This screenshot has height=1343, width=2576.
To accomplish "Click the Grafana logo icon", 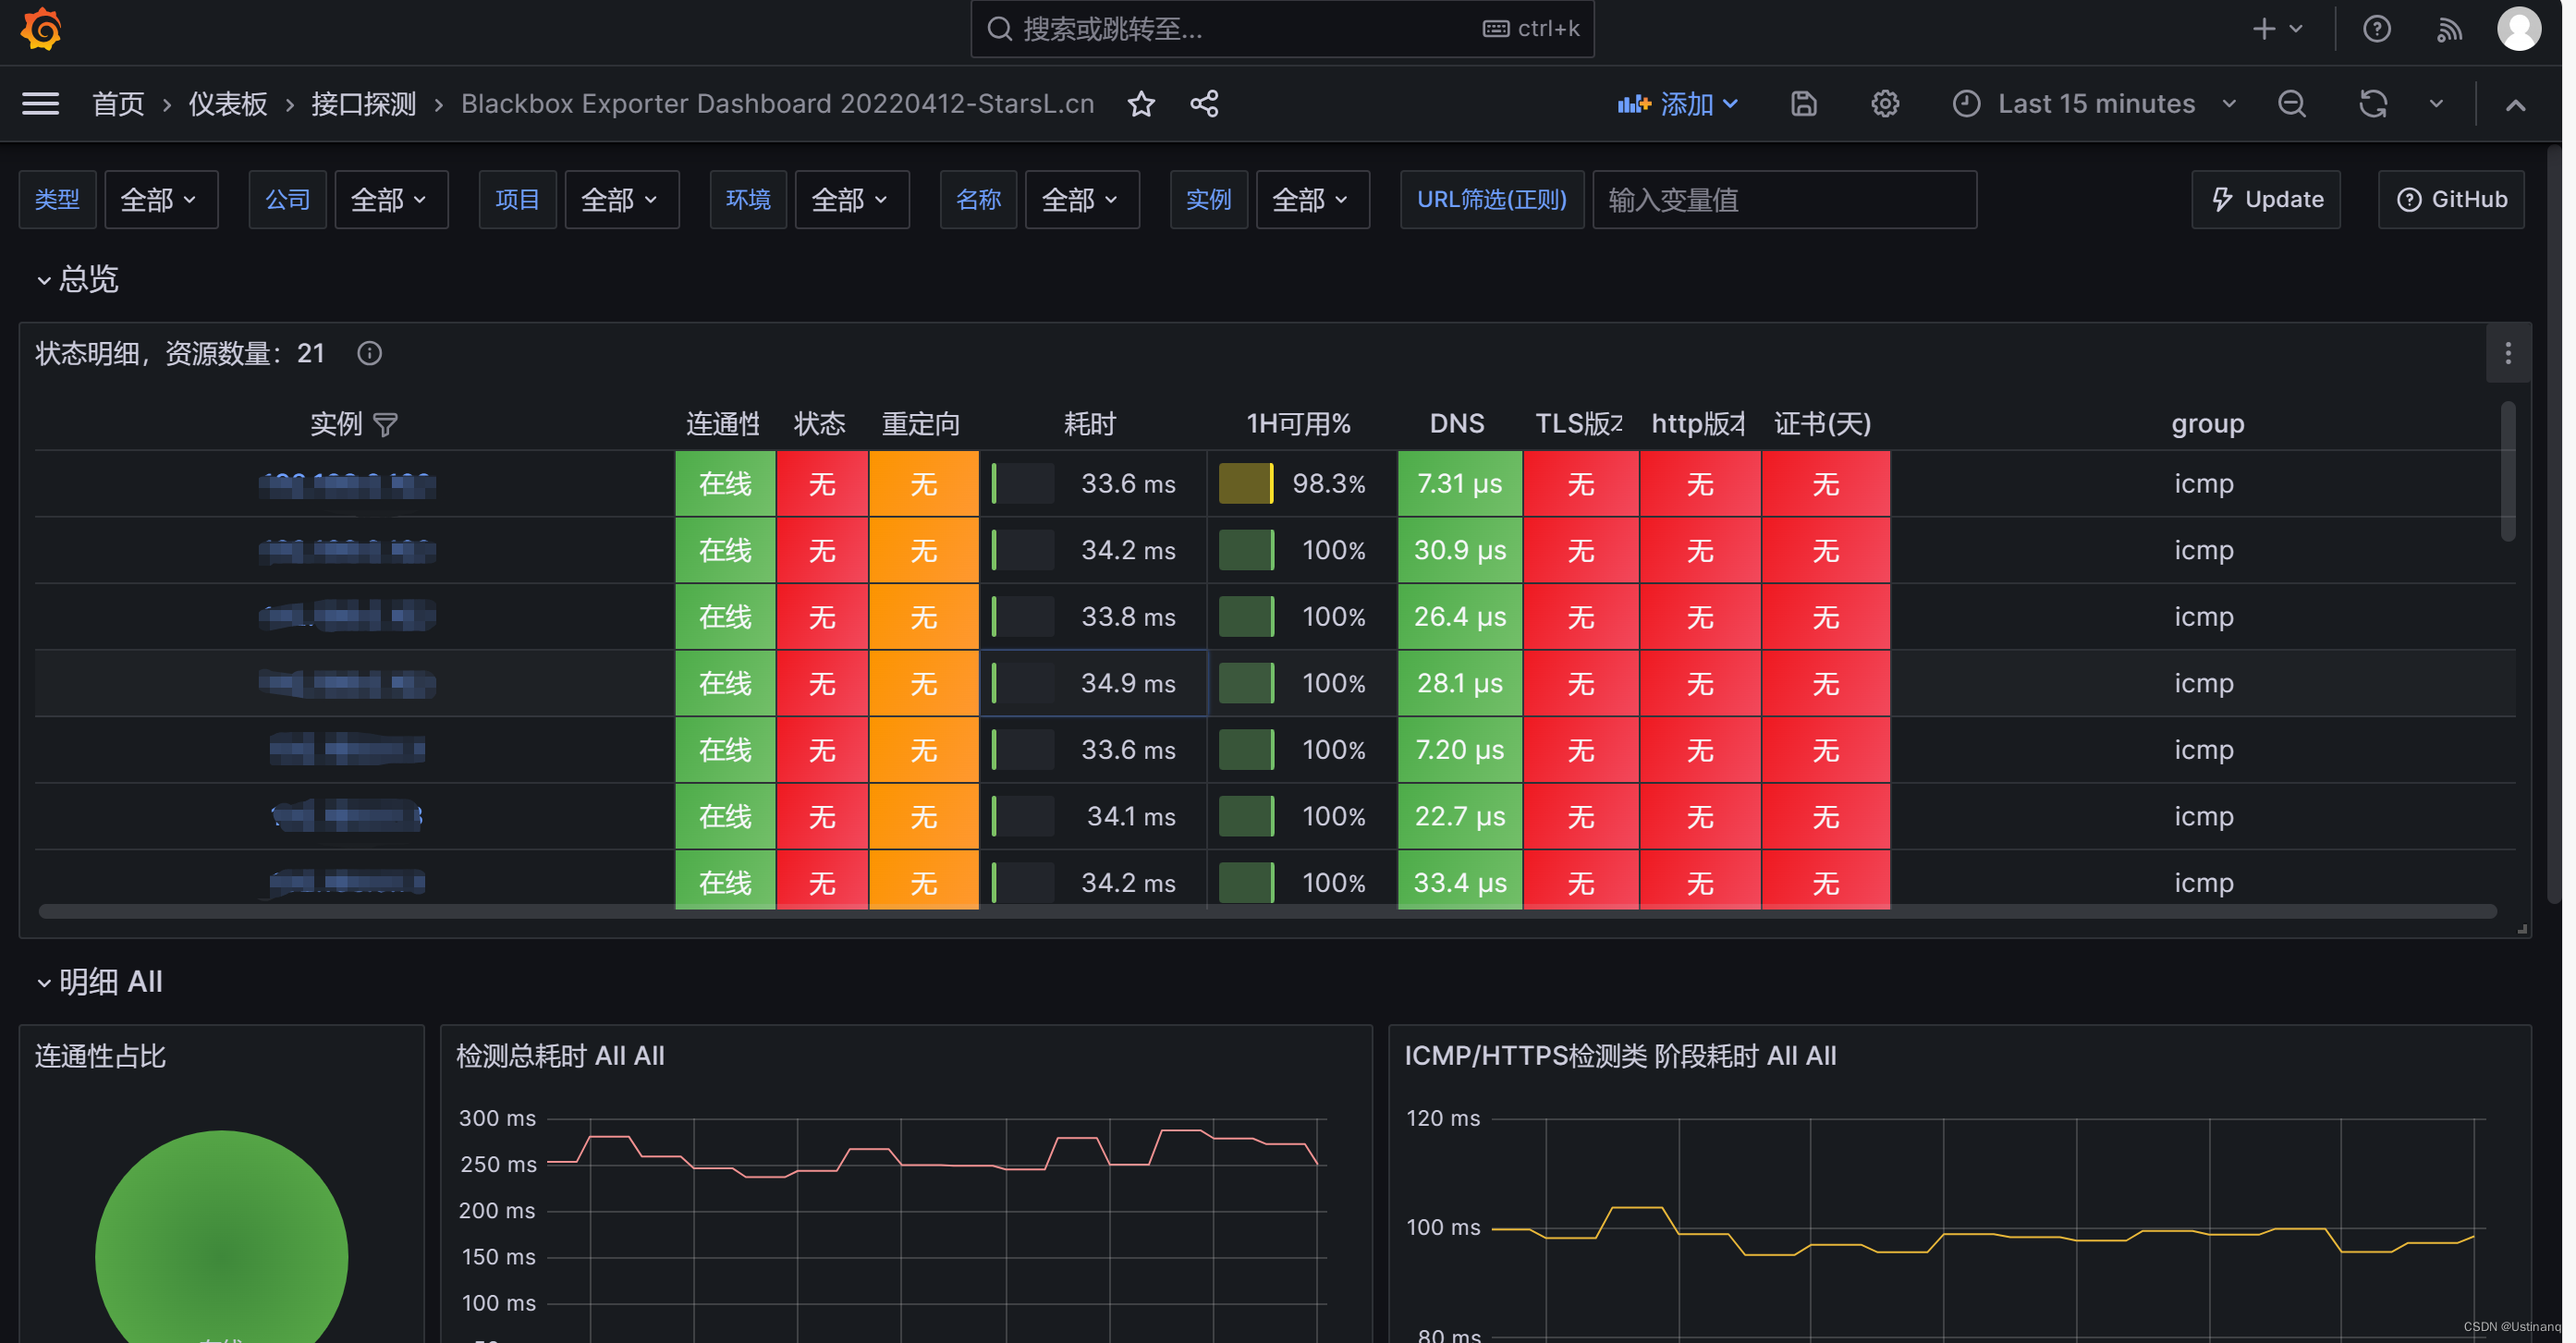I will coord(41,29).
